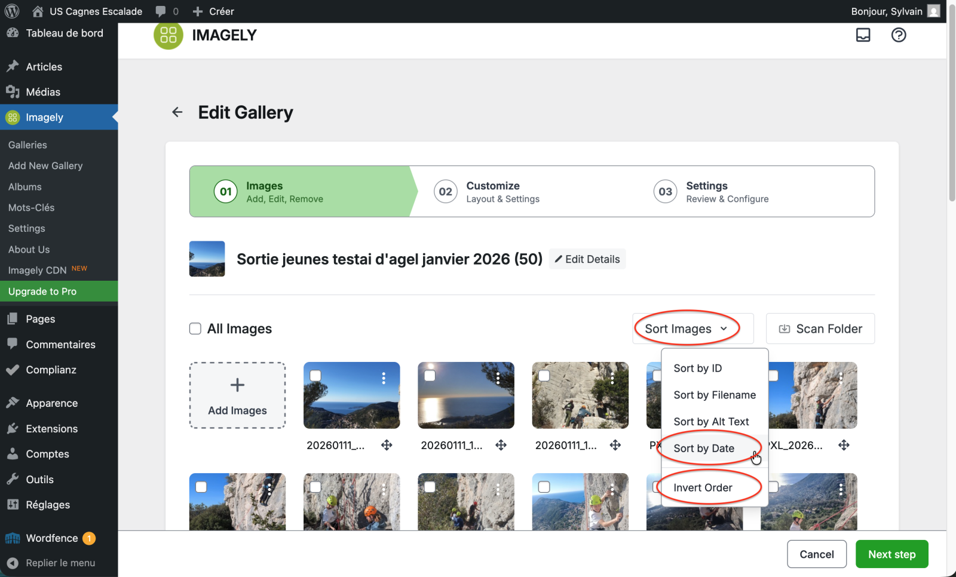Click the Scan Folder button
This screenshot has width=956, height=577.
pyautogui.click(x=820, y=329)
